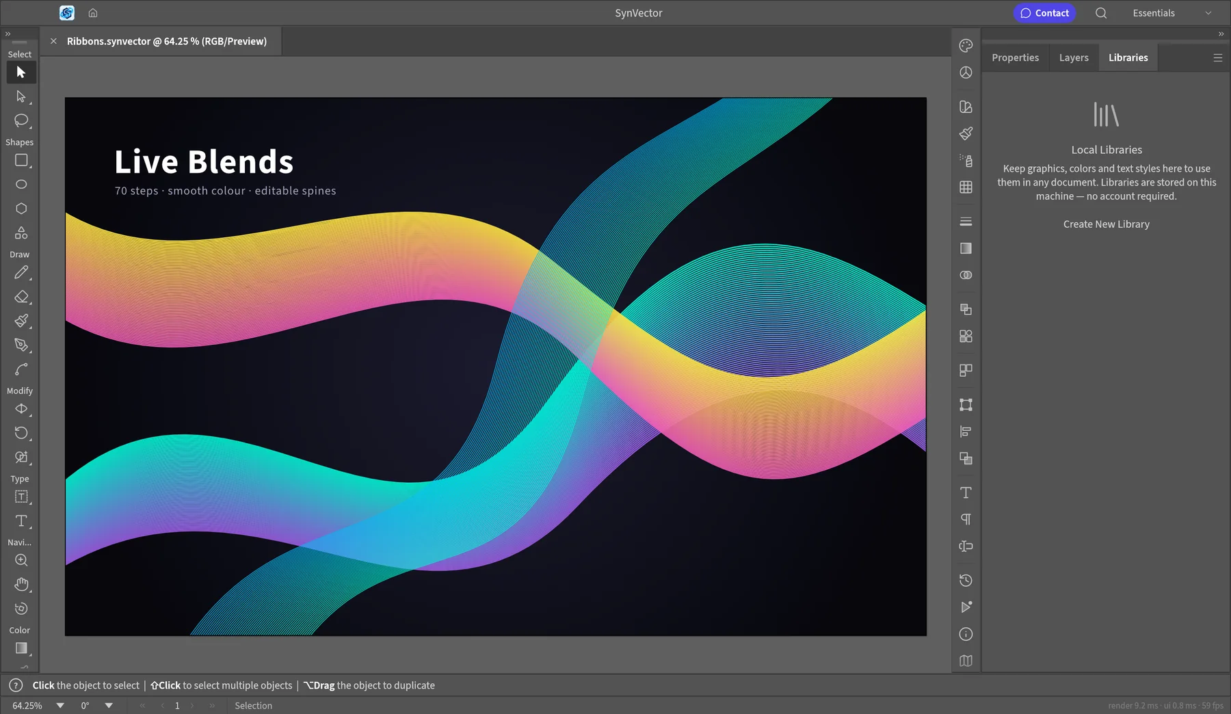Viewport: 1231px width, 714px height.
Task: Open the History panel icon
Action: (966, 581)
